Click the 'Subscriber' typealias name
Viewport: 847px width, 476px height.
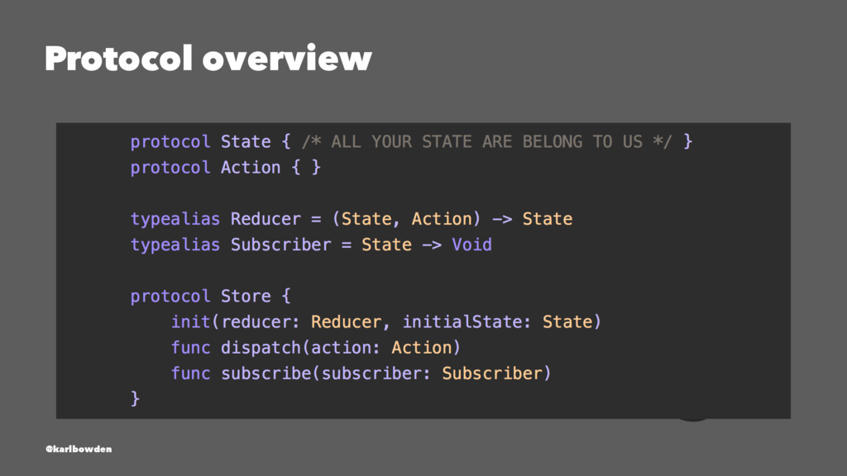click(x=281, y=245)
